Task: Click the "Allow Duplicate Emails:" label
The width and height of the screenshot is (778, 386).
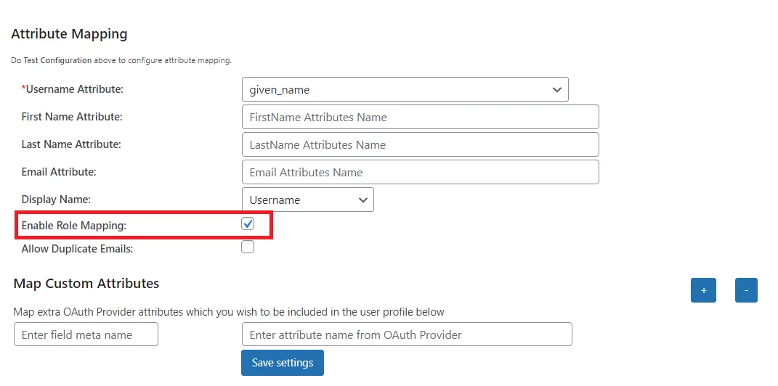Action: [77, 249]
